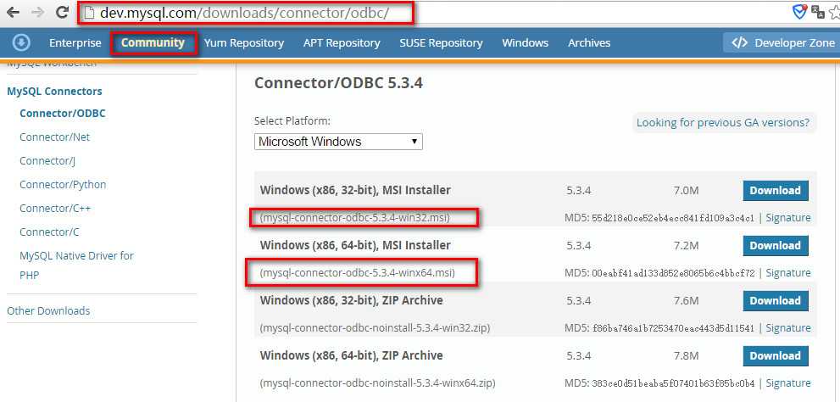This screenshot has height=402, width=840.
Task: Download the 64-bit MSI Installer
Action: (776, 245)
